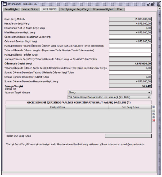162x177 pixels.
Task: Click Hesaplanan Yurt İçi Asgari Geçici Vergi value
Action: (130, 28)
